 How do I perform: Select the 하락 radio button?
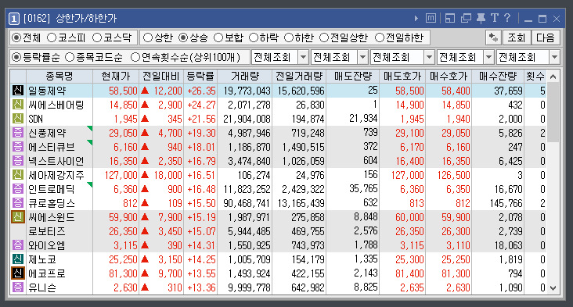click(x=254, y=37)
